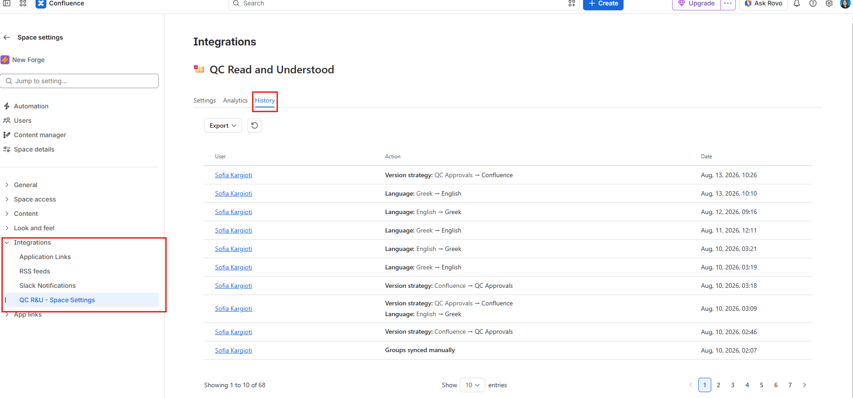Go to page 6
853x398 pixels.
[776, 385]
